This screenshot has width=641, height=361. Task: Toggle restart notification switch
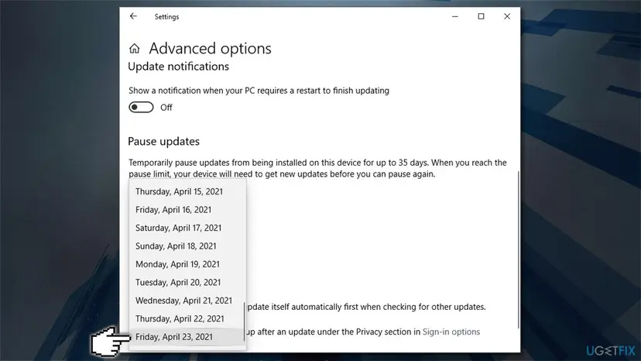click(x=141, y=107)
